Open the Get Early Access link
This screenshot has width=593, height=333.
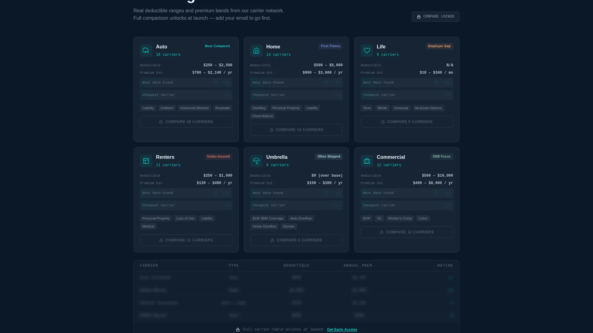pyautogui.click(x=342, y=330)
